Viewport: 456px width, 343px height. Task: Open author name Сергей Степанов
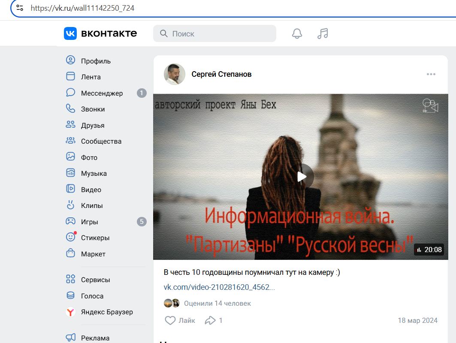click(x=221, y=75)
